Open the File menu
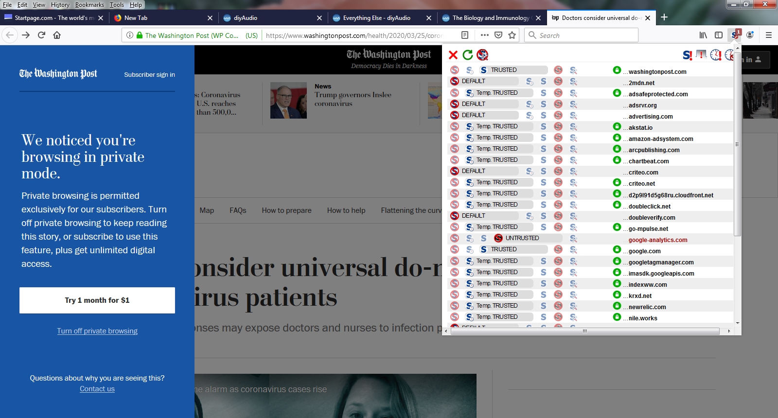 pyautogui.click(x=7, y=5)
